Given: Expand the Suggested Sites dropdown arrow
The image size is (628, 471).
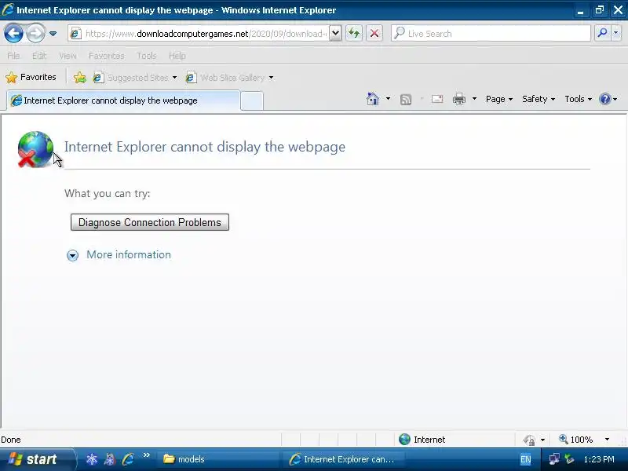Looking at the screenshot, I should pyautogui.click(x=174, y=78).
